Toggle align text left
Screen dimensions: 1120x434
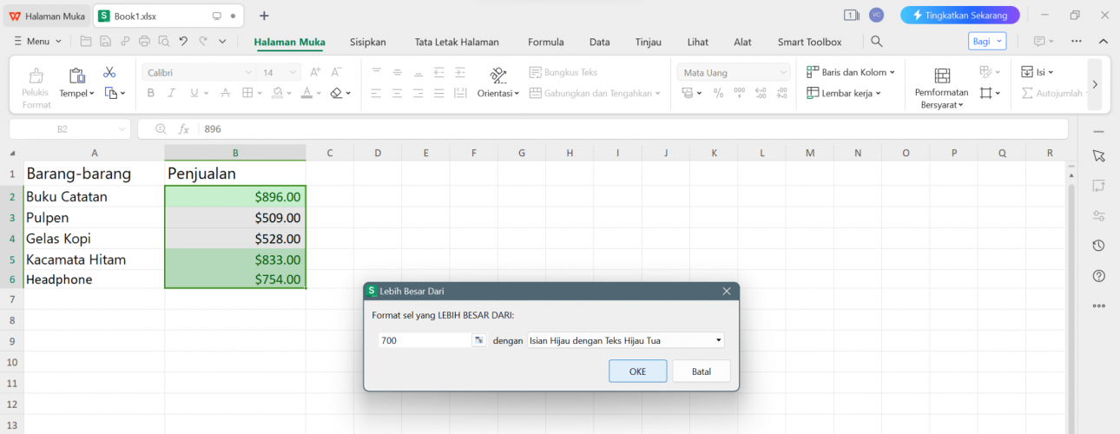(376, 93)
